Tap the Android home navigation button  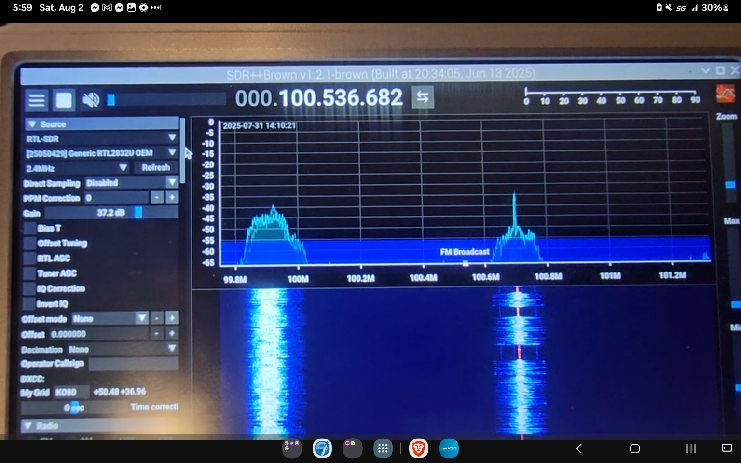[635, 449]
